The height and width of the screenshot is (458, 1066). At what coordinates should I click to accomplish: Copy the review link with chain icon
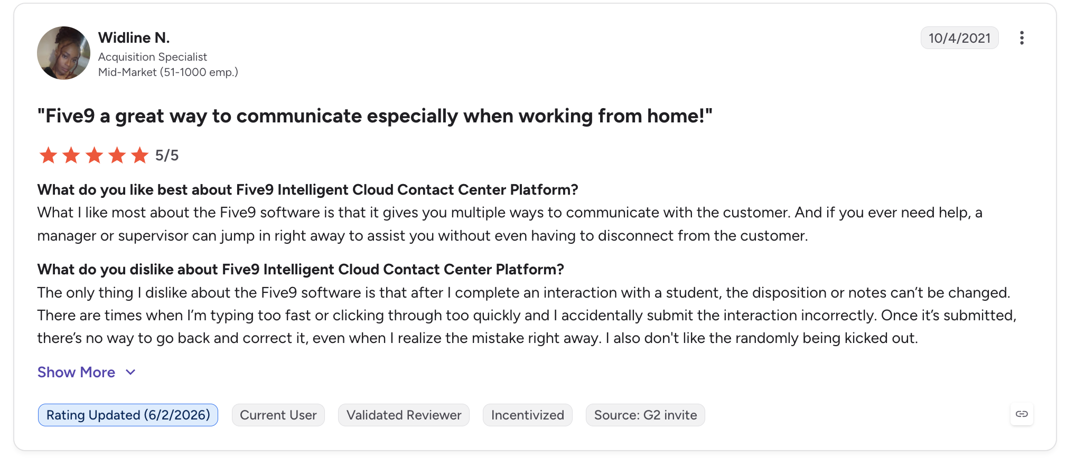click(1022, 414)
